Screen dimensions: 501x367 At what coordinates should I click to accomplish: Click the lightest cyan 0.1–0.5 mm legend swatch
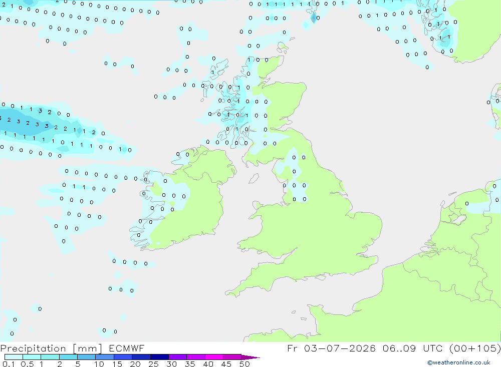[14, 357]
